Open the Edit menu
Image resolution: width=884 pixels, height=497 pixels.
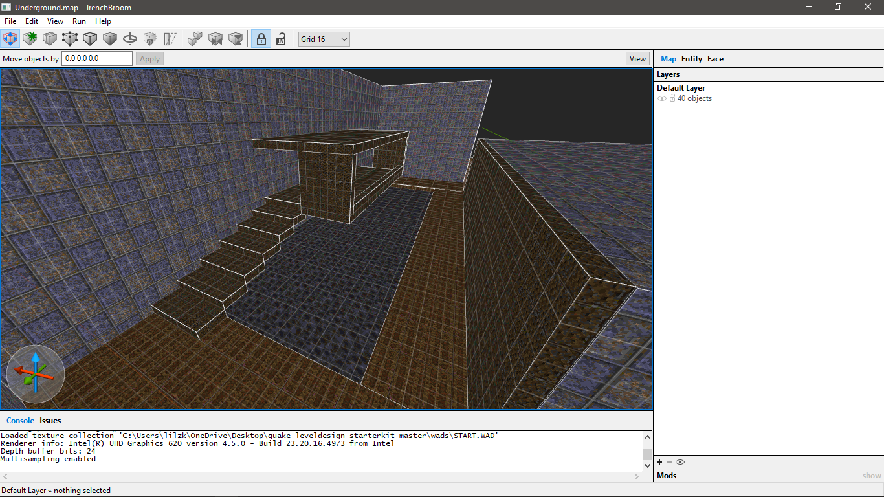[32, 21]
